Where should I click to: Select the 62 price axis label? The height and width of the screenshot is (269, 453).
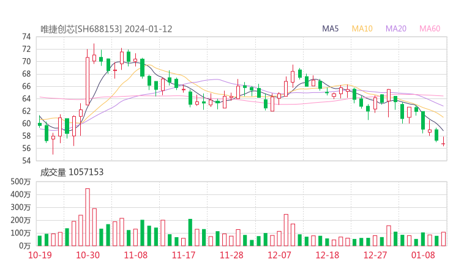(x=26, y=111)
